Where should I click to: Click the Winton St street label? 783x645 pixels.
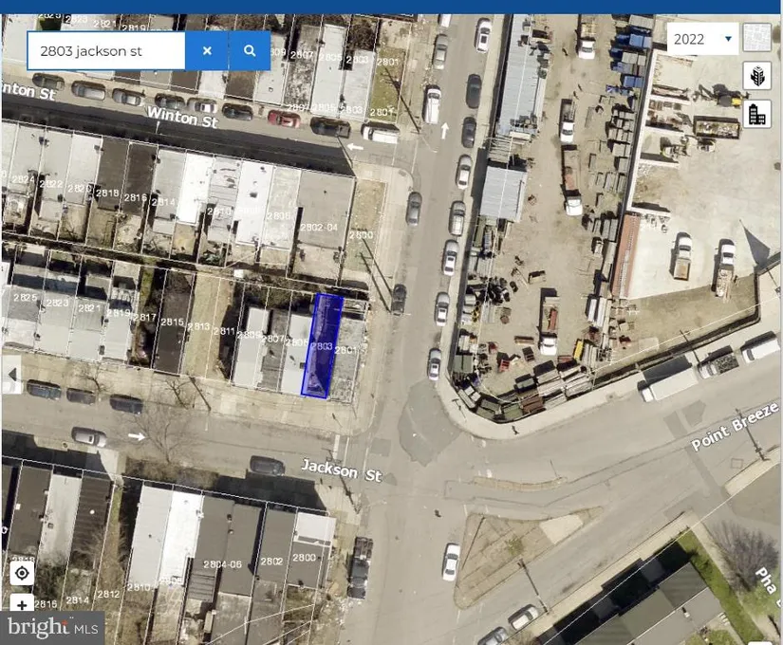[x=182, y=118]
